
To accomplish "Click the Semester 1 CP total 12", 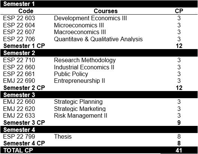I will 179,46.
